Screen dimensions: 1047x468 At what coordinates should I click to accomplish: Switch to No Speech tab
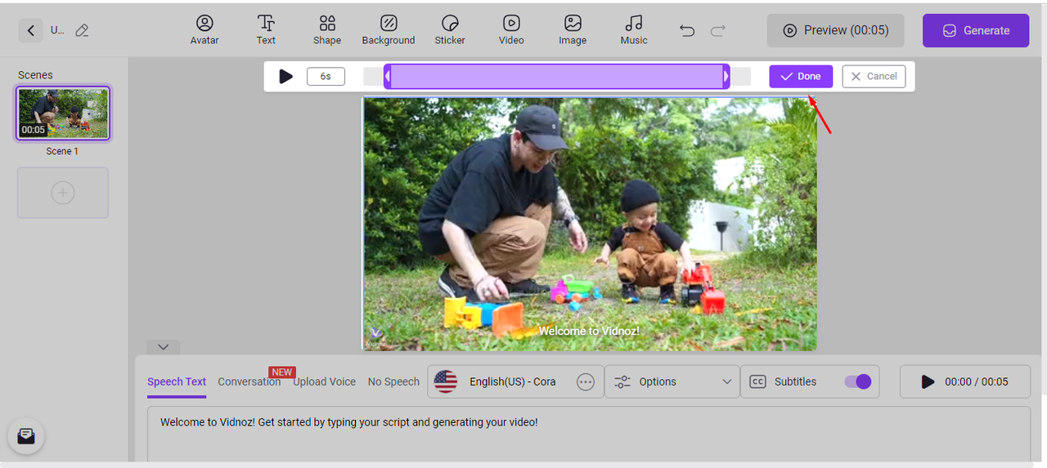click(x=393, y=381)
